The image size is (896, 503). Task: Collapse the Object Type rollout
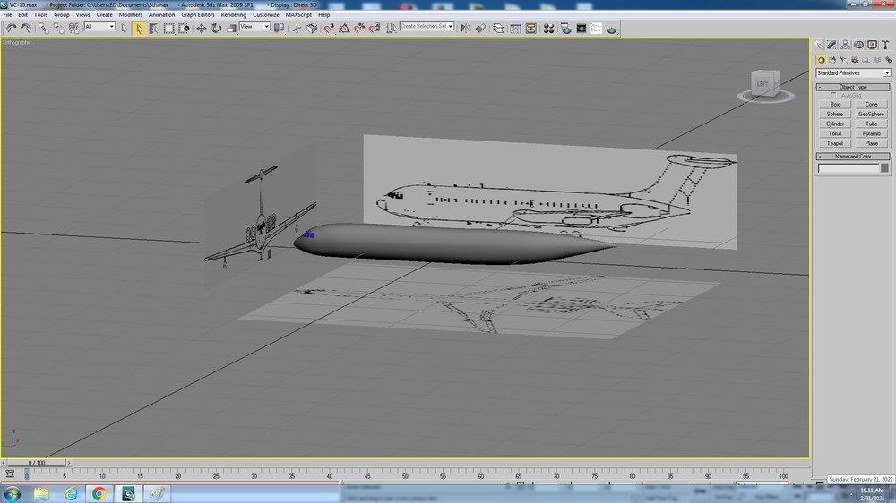pos(853,87)
